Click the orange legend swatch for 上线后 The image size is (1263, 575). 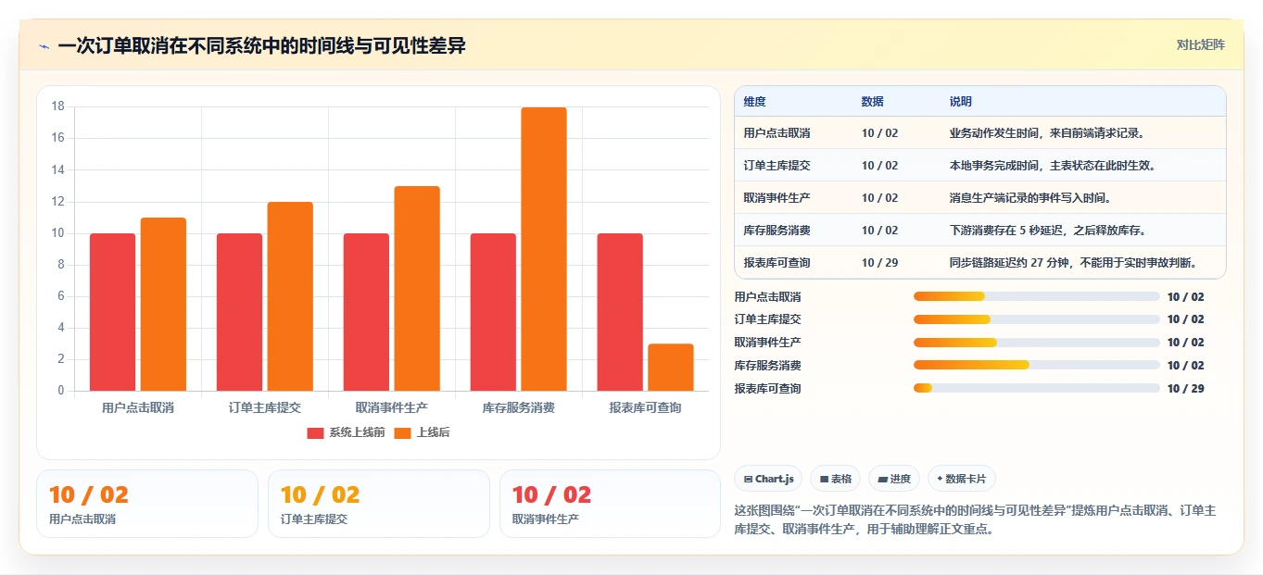pos(403,432)
